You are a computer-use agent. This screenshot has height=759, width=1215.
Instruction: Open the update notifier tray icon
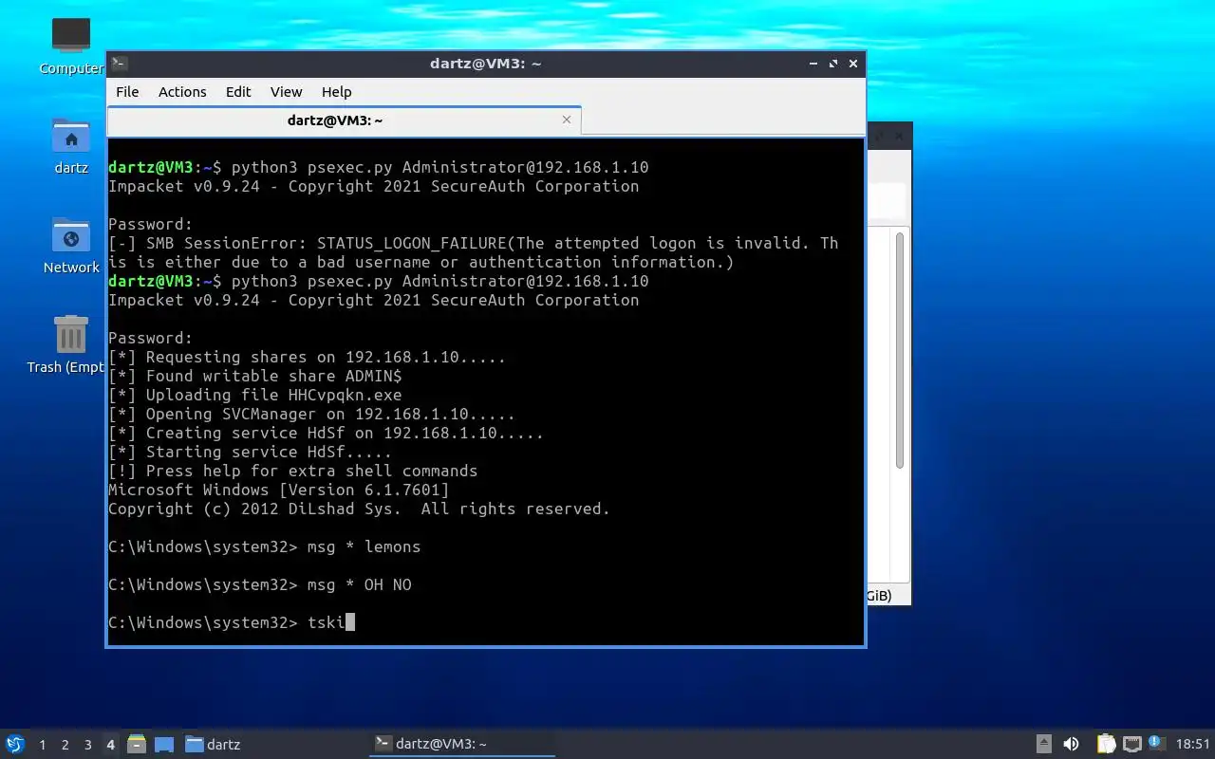pos(1156,743)
